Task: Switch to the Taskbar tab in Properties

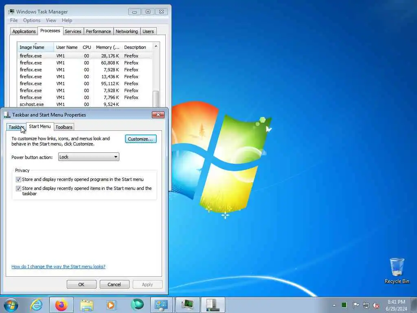Action: pos(16,127)
